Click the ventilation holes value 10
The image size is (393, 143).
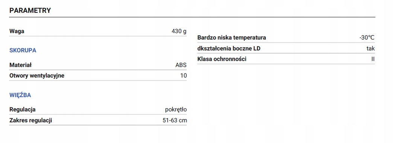point(183,76)
